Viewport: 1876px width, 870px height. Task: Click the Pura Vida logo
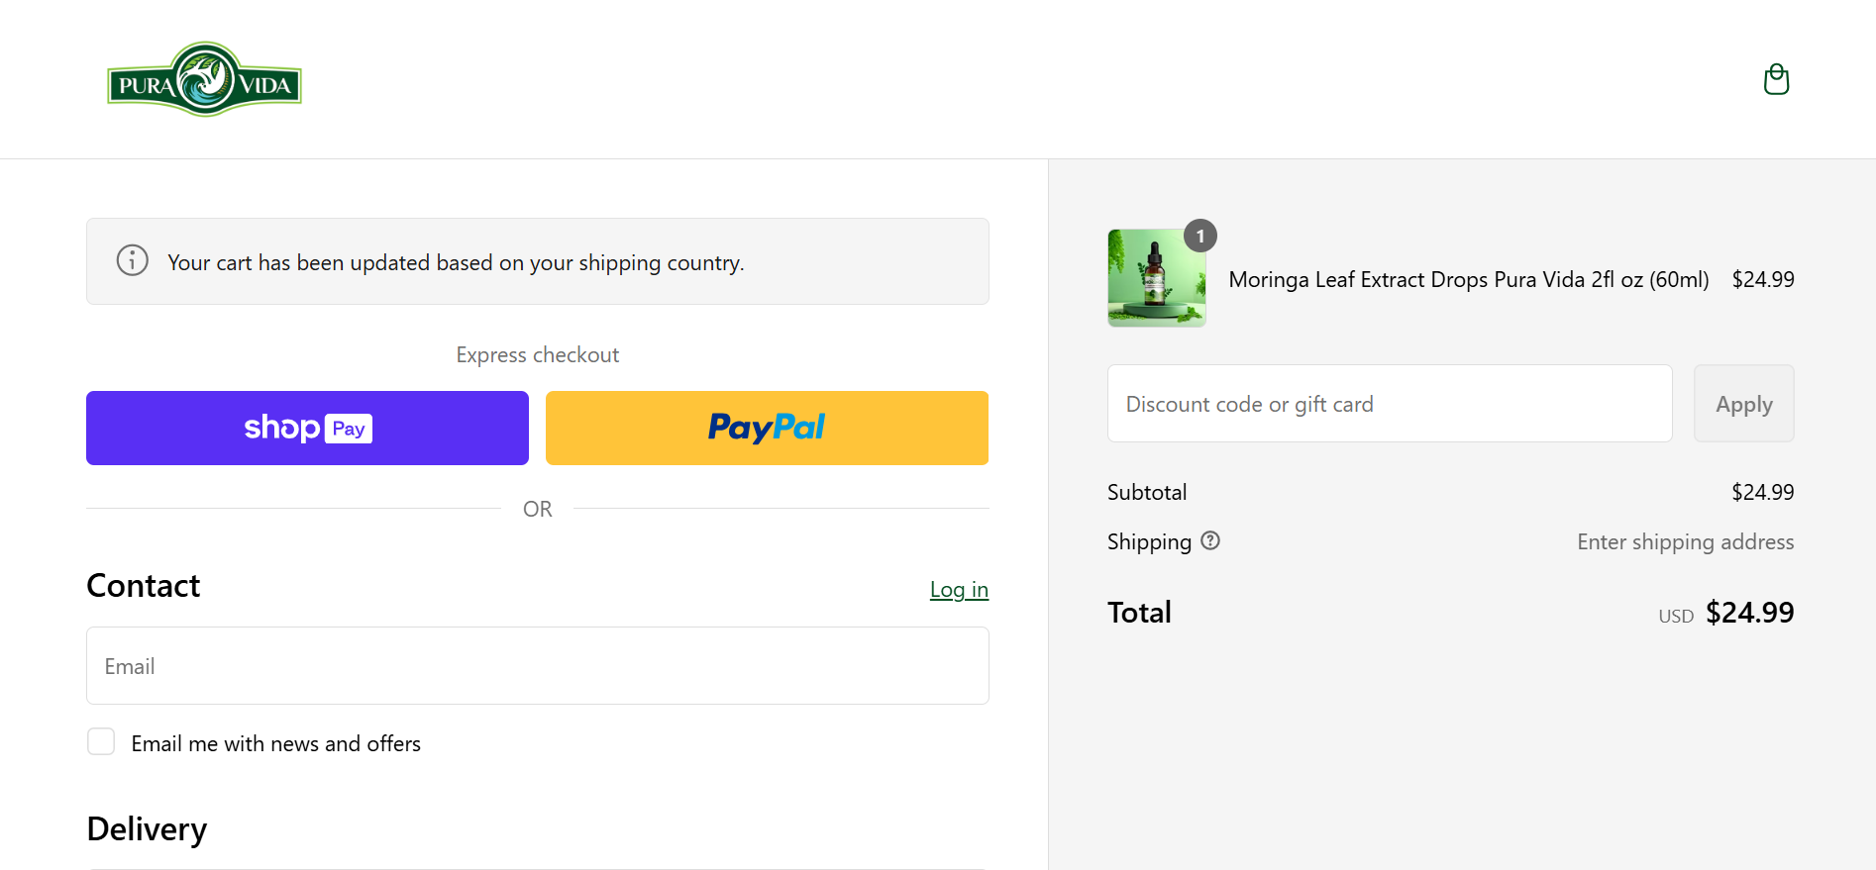point(204,79)
